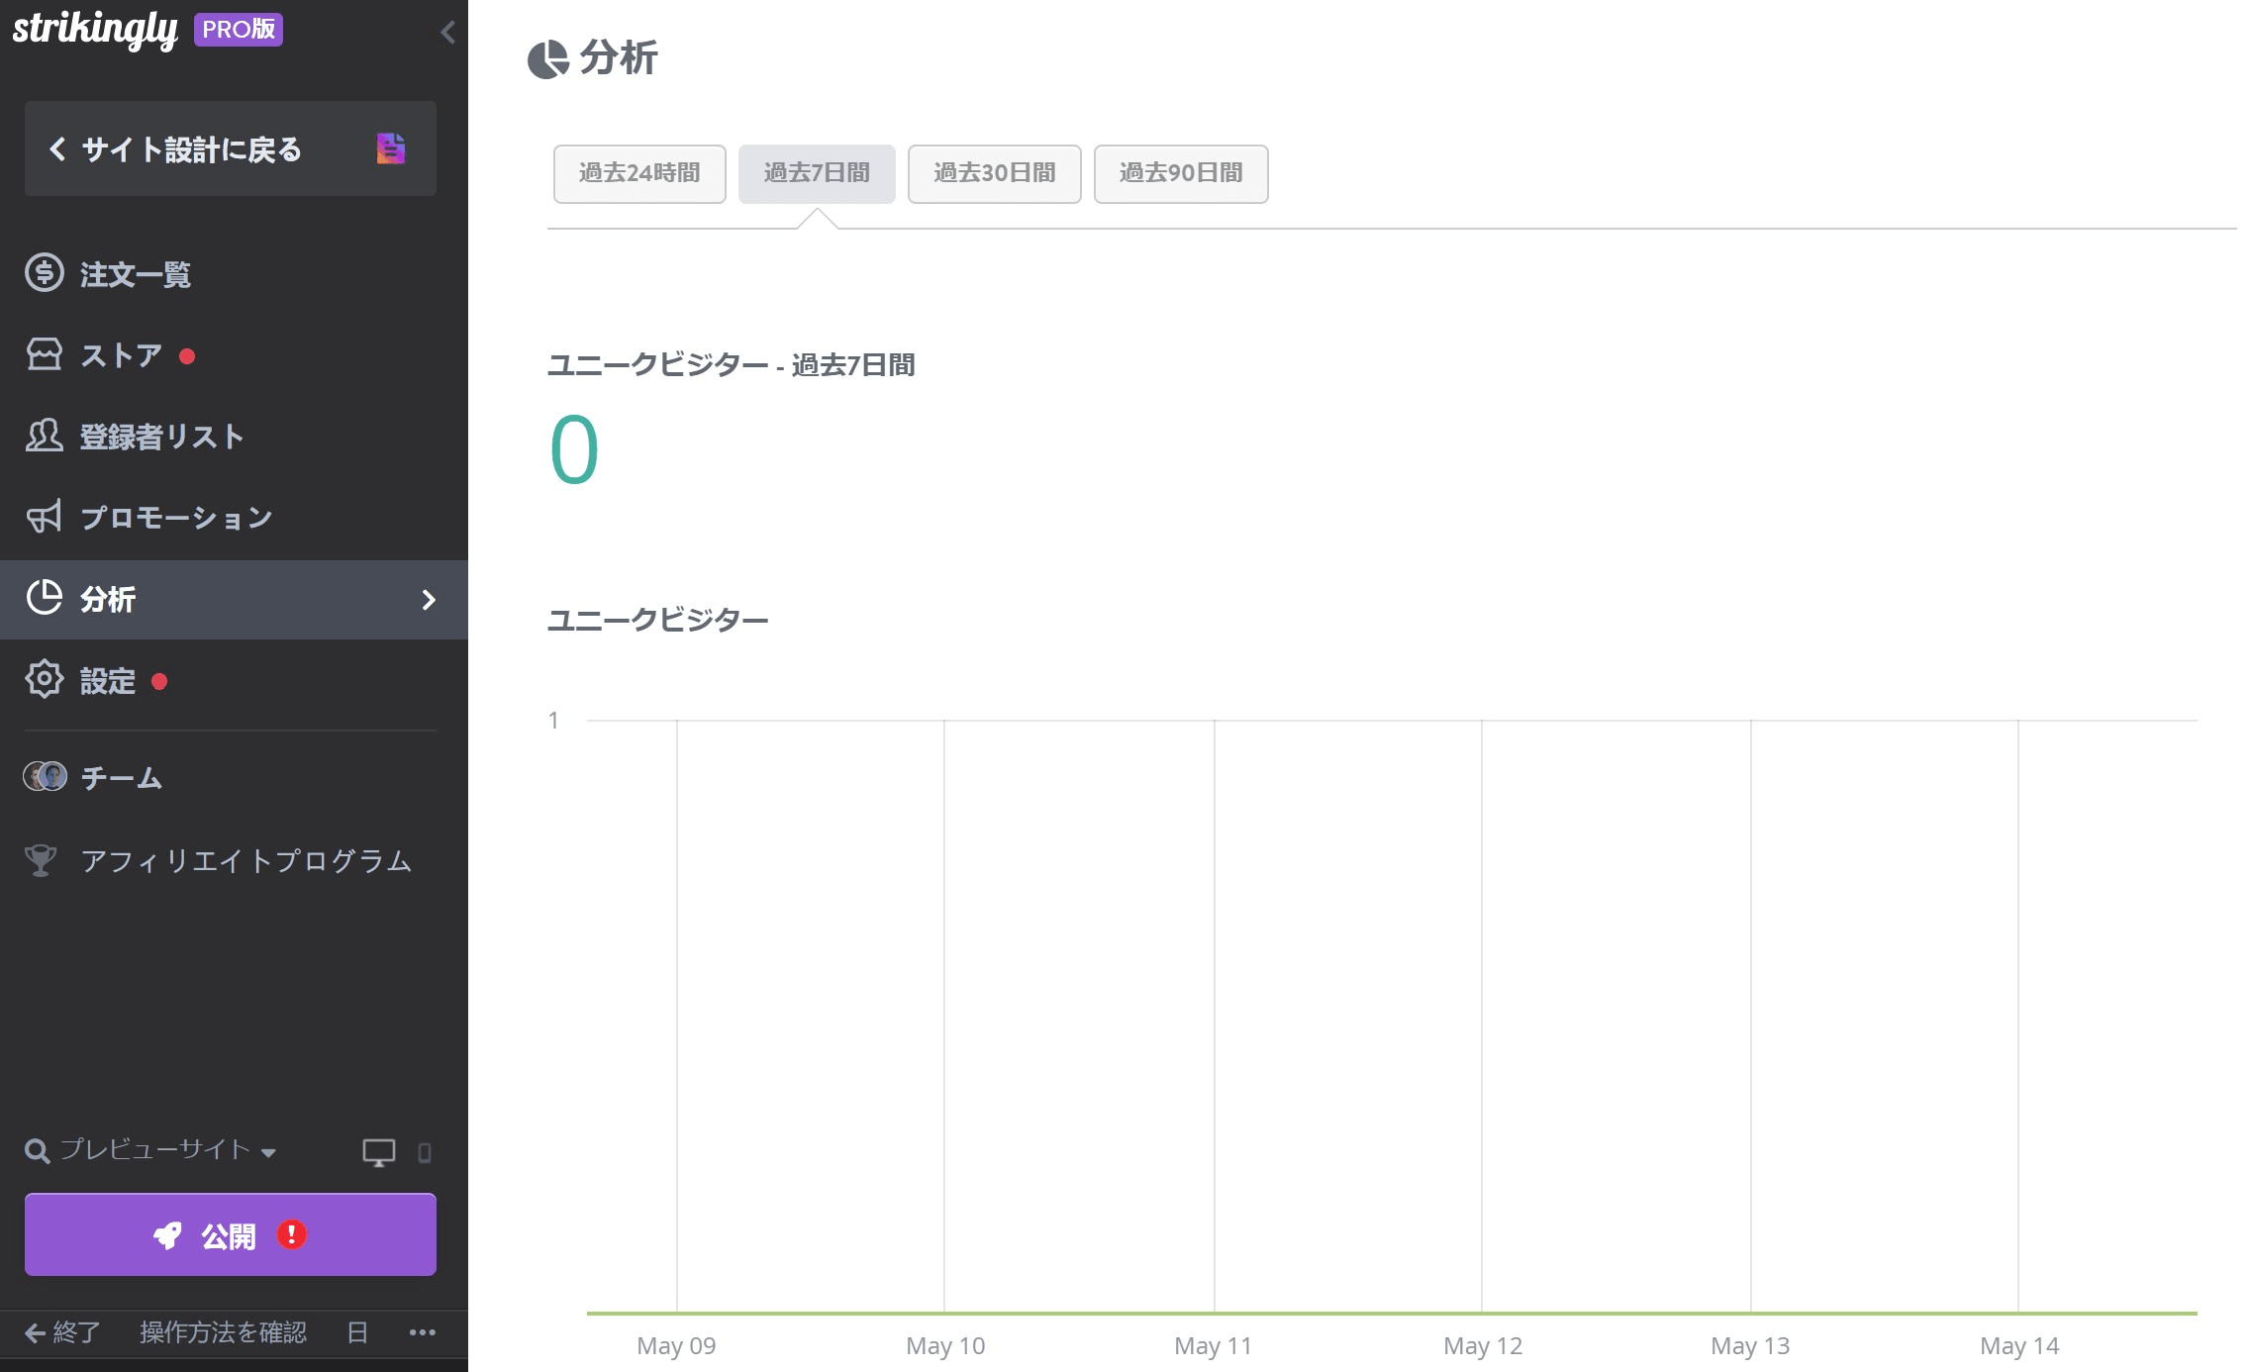2253x1372 pixels.
Task: Open the three-dots more options menu
Action: point(423,1332)
